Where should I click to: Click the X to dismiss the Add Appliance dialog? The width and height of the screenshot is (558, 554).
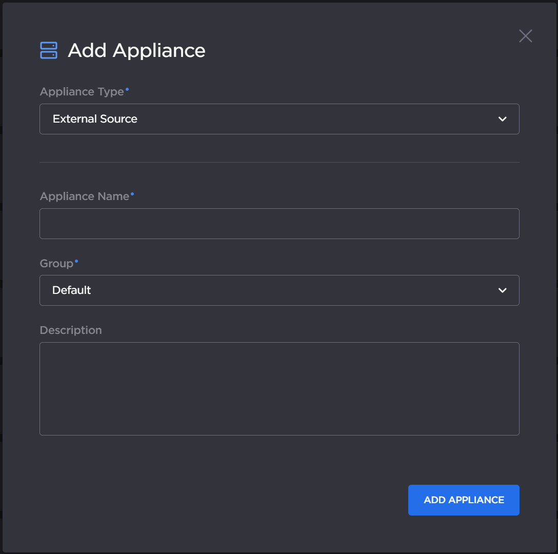click(x=525, y=35)
